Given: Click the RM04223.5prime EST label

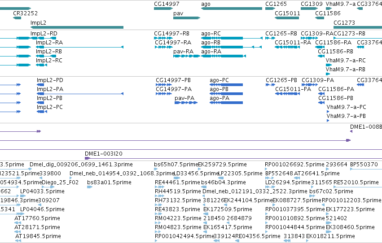Looking at the screenshot, I should [x=178, y=218].
